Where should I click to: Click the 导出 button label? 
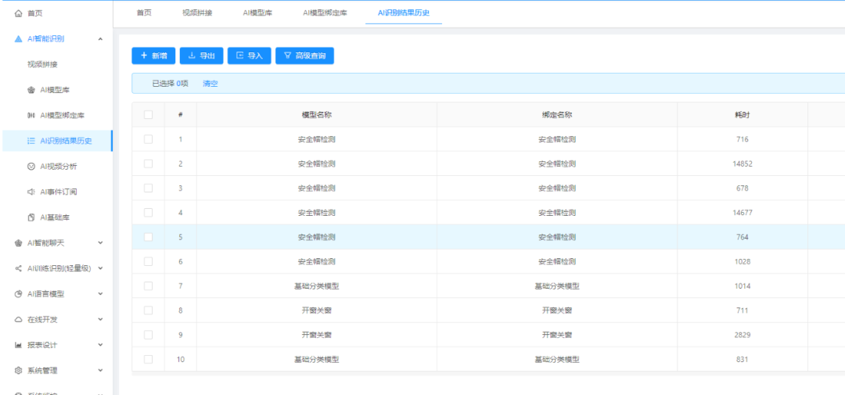[x=207, y=56]
